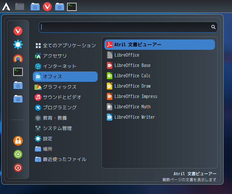Open rainbow gauge app in favorites sidebar
The image size is (232, 194).
pos(18,58)
